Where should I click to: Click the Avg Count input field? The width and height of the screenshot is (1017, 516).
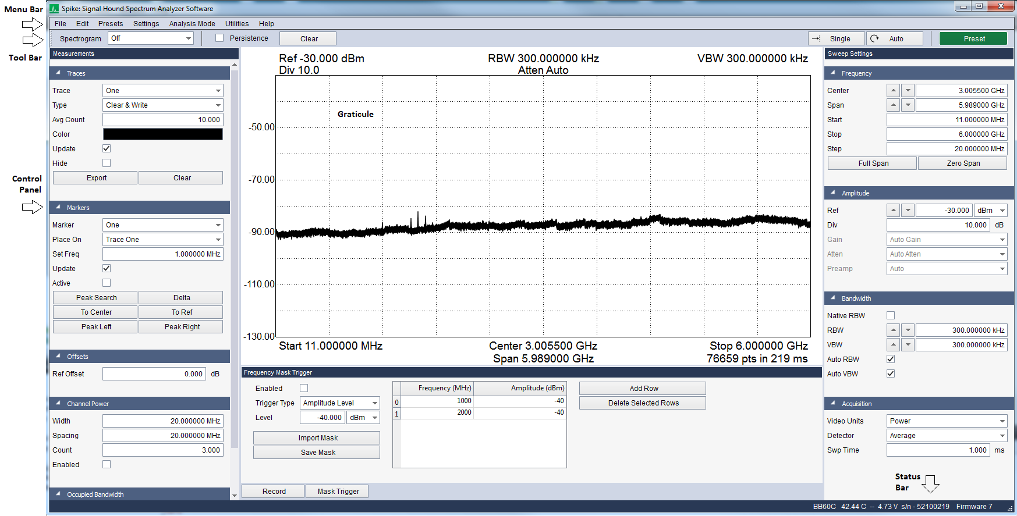tap(163, 120)
